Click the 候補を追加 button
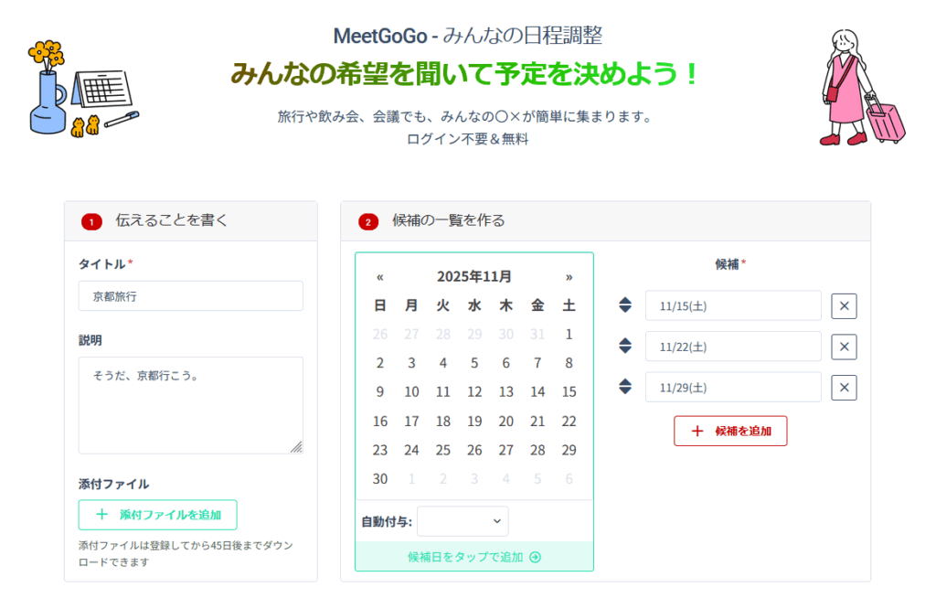This screenshot has height=598, width=936. 730,431
